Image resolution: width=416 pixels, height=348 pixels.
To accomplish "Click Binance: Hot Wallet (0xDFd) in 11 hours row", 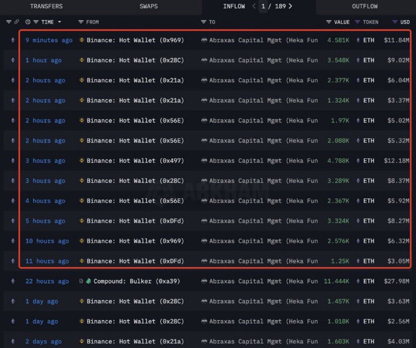I will [x=135, y=261].
